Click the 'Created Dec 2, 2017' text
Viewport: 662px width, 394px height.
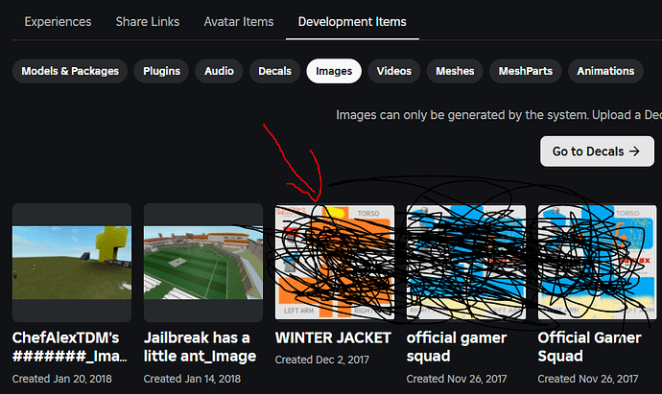[x=322, y=359]
